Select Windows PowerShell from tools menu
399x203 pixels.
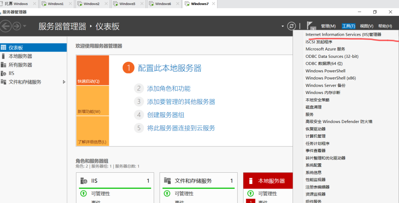325,71
